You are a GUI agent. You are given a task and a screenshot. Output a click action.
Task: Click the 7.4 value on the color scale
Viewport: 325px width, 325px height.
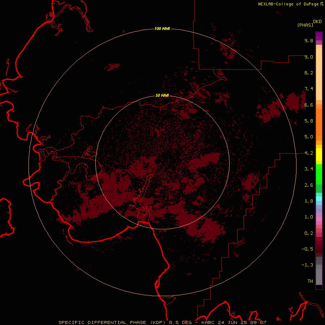(309, 89)
